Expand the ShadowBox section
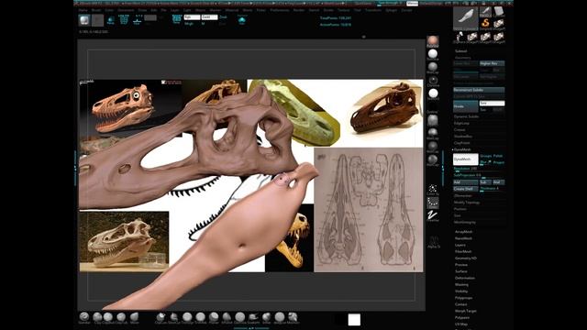587x330 pixels. (x=463, y=137)
